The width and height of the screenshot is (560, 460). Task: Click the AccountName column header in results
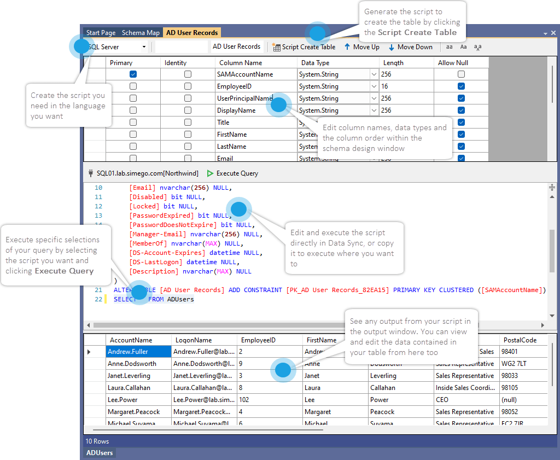click(138, 340)
